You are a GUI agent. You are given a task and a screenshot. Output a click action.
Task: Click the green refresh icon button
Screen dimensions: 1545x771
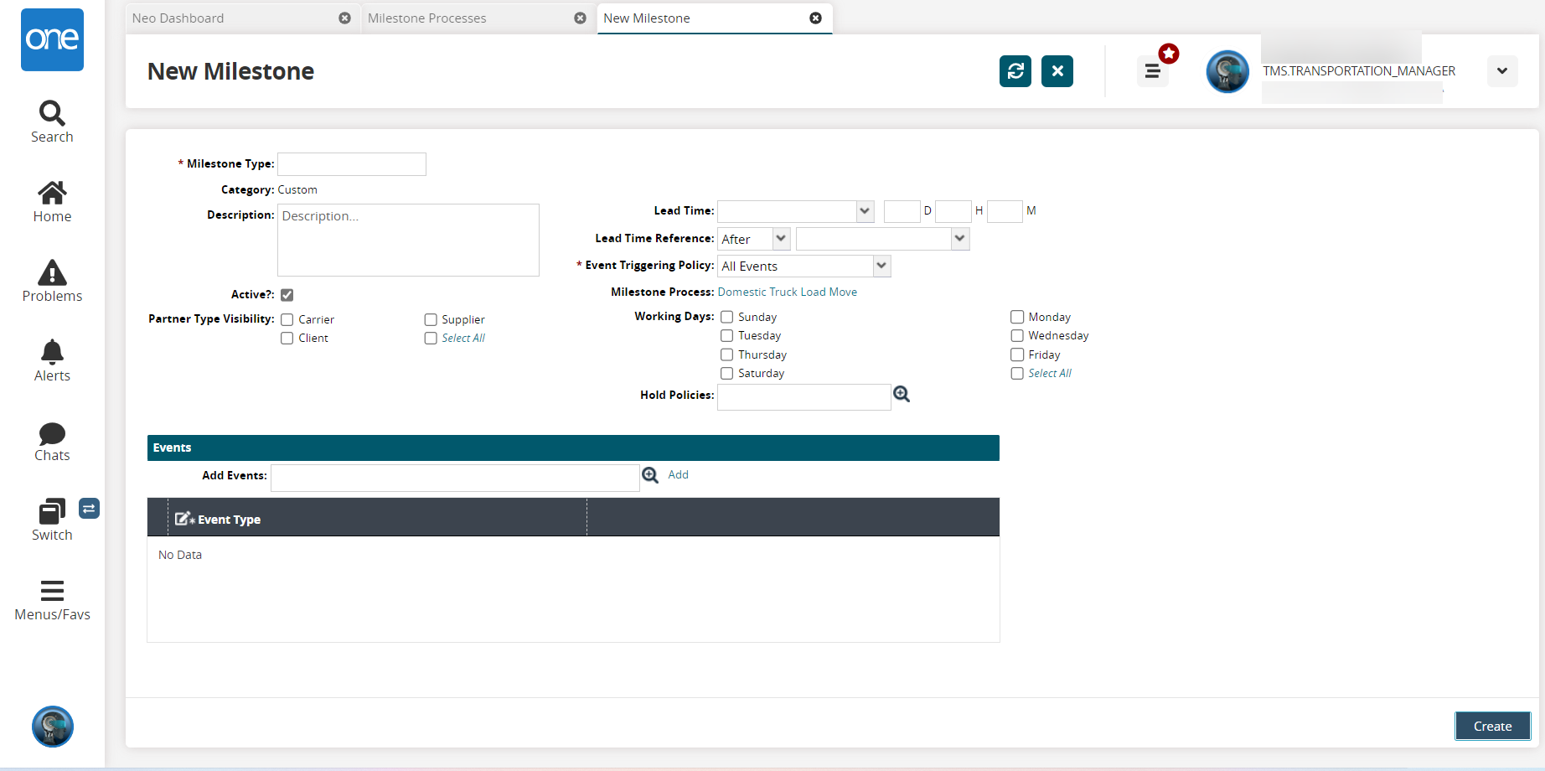(x=1015, y=71)
